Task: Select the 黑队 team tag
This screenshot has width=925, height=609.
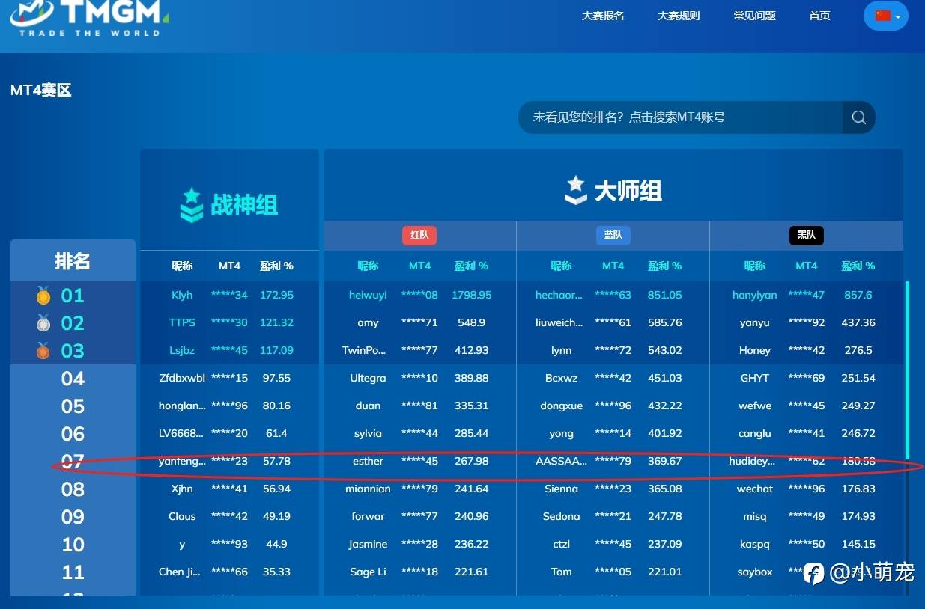Action: [807, 235]
